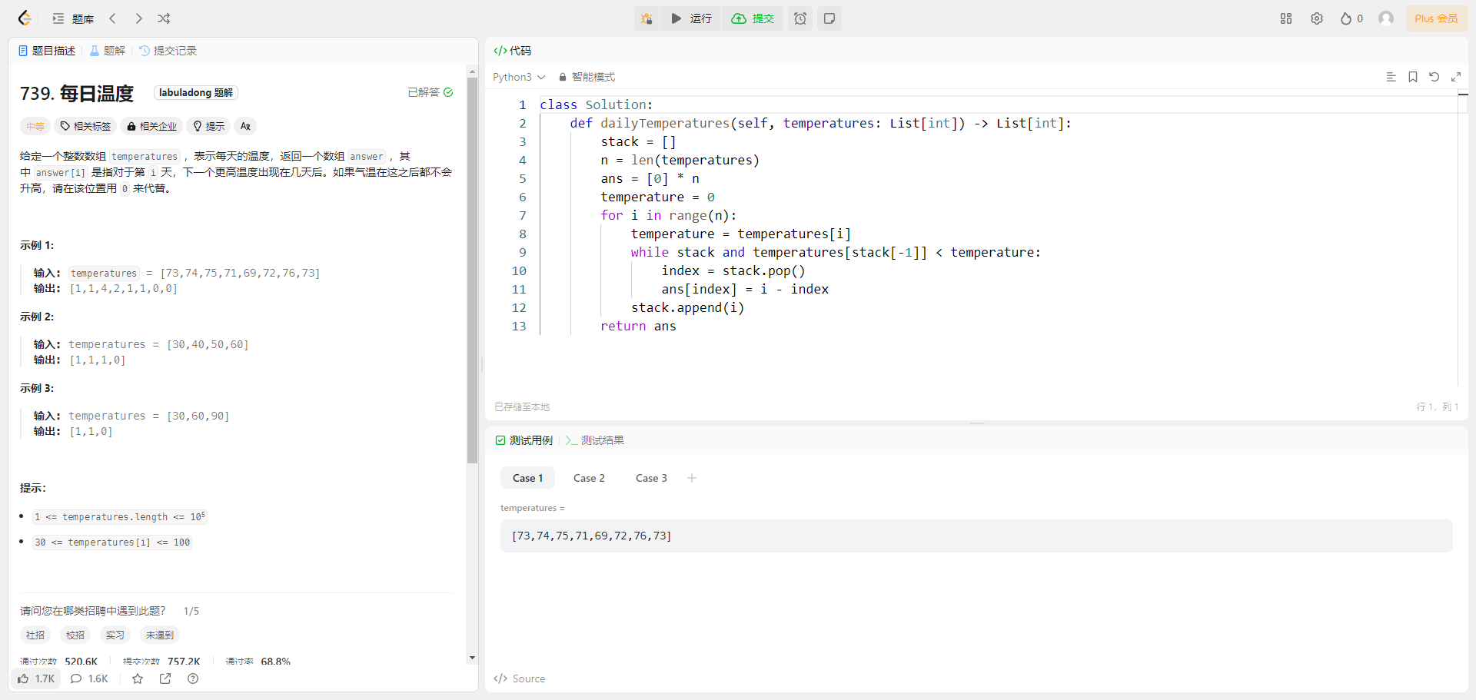1476x700 pixels.
Task: Open the Plus 会员 membership link
Action: click(x=1436, y=18)
